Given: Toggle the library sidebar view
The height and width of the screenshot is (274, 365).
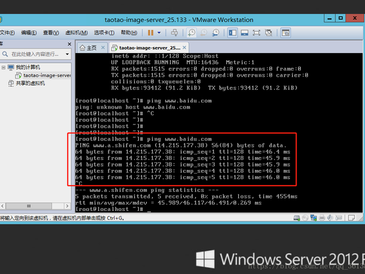Looking at the screenshot, I should (232, 33).
